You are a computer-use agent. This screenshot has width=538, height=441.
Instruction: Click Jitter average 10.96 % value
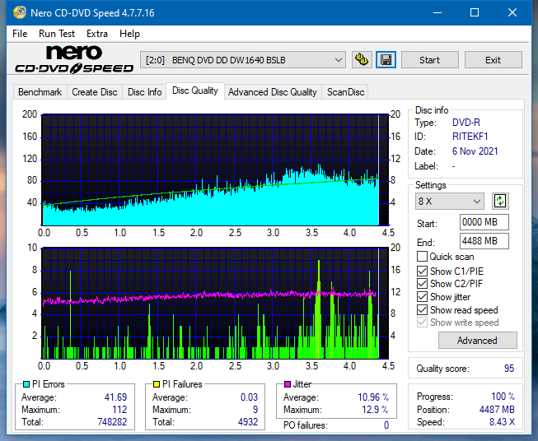tap(373, 397)
